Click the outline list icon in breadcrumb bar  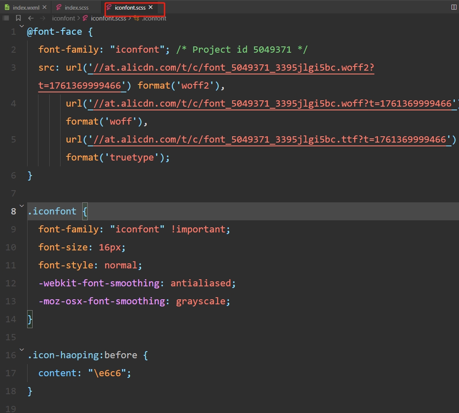[x=6, y=18]
